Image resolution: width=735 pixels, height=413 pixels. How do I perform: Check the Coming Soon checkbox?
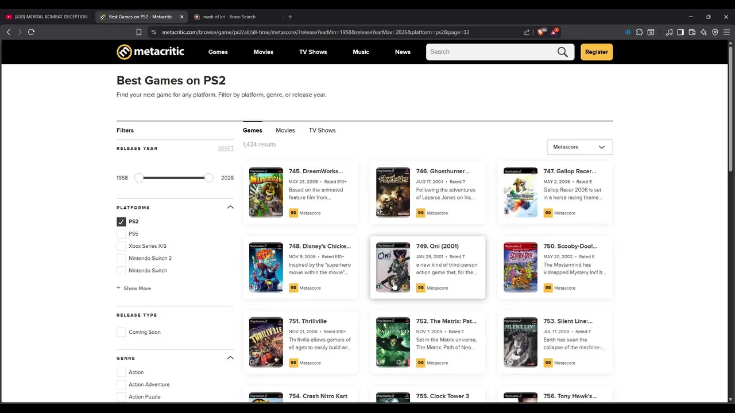point(121,332)
